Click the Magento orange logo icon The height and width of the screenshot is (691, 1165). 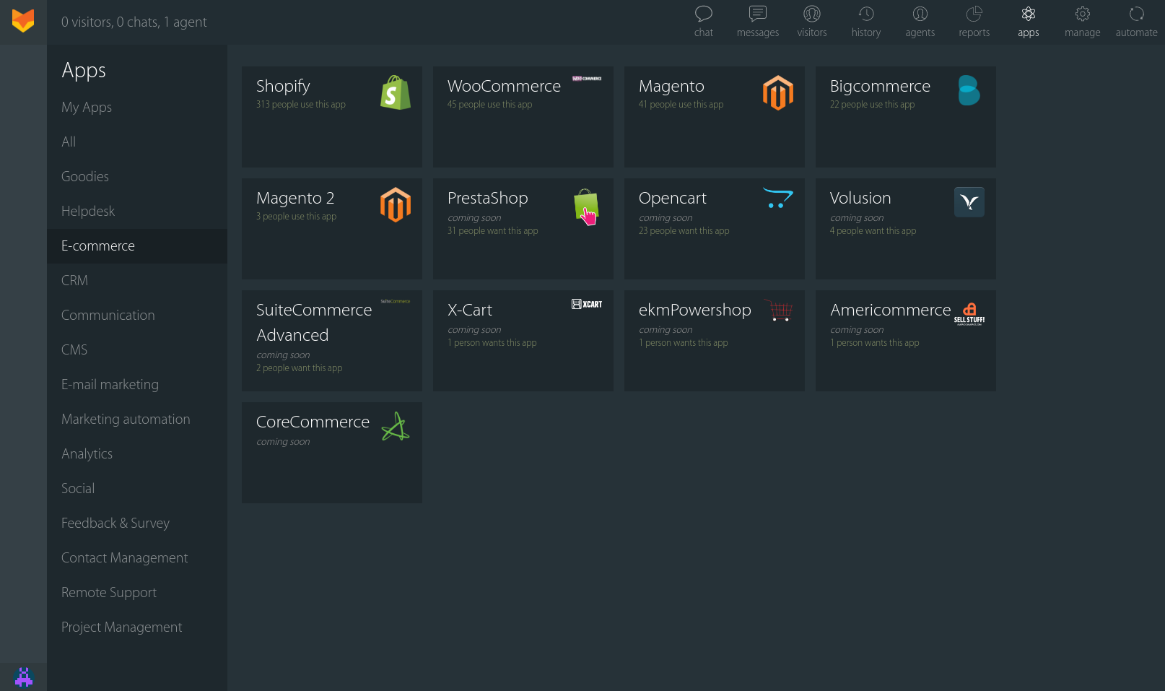[x=777, y=92]
